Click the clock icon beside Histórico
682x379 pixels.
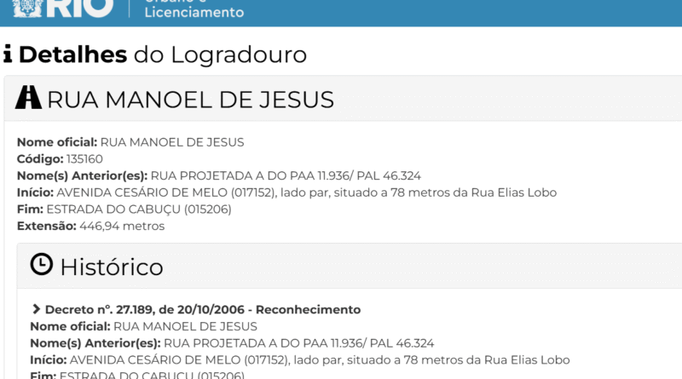click(41, 266)
